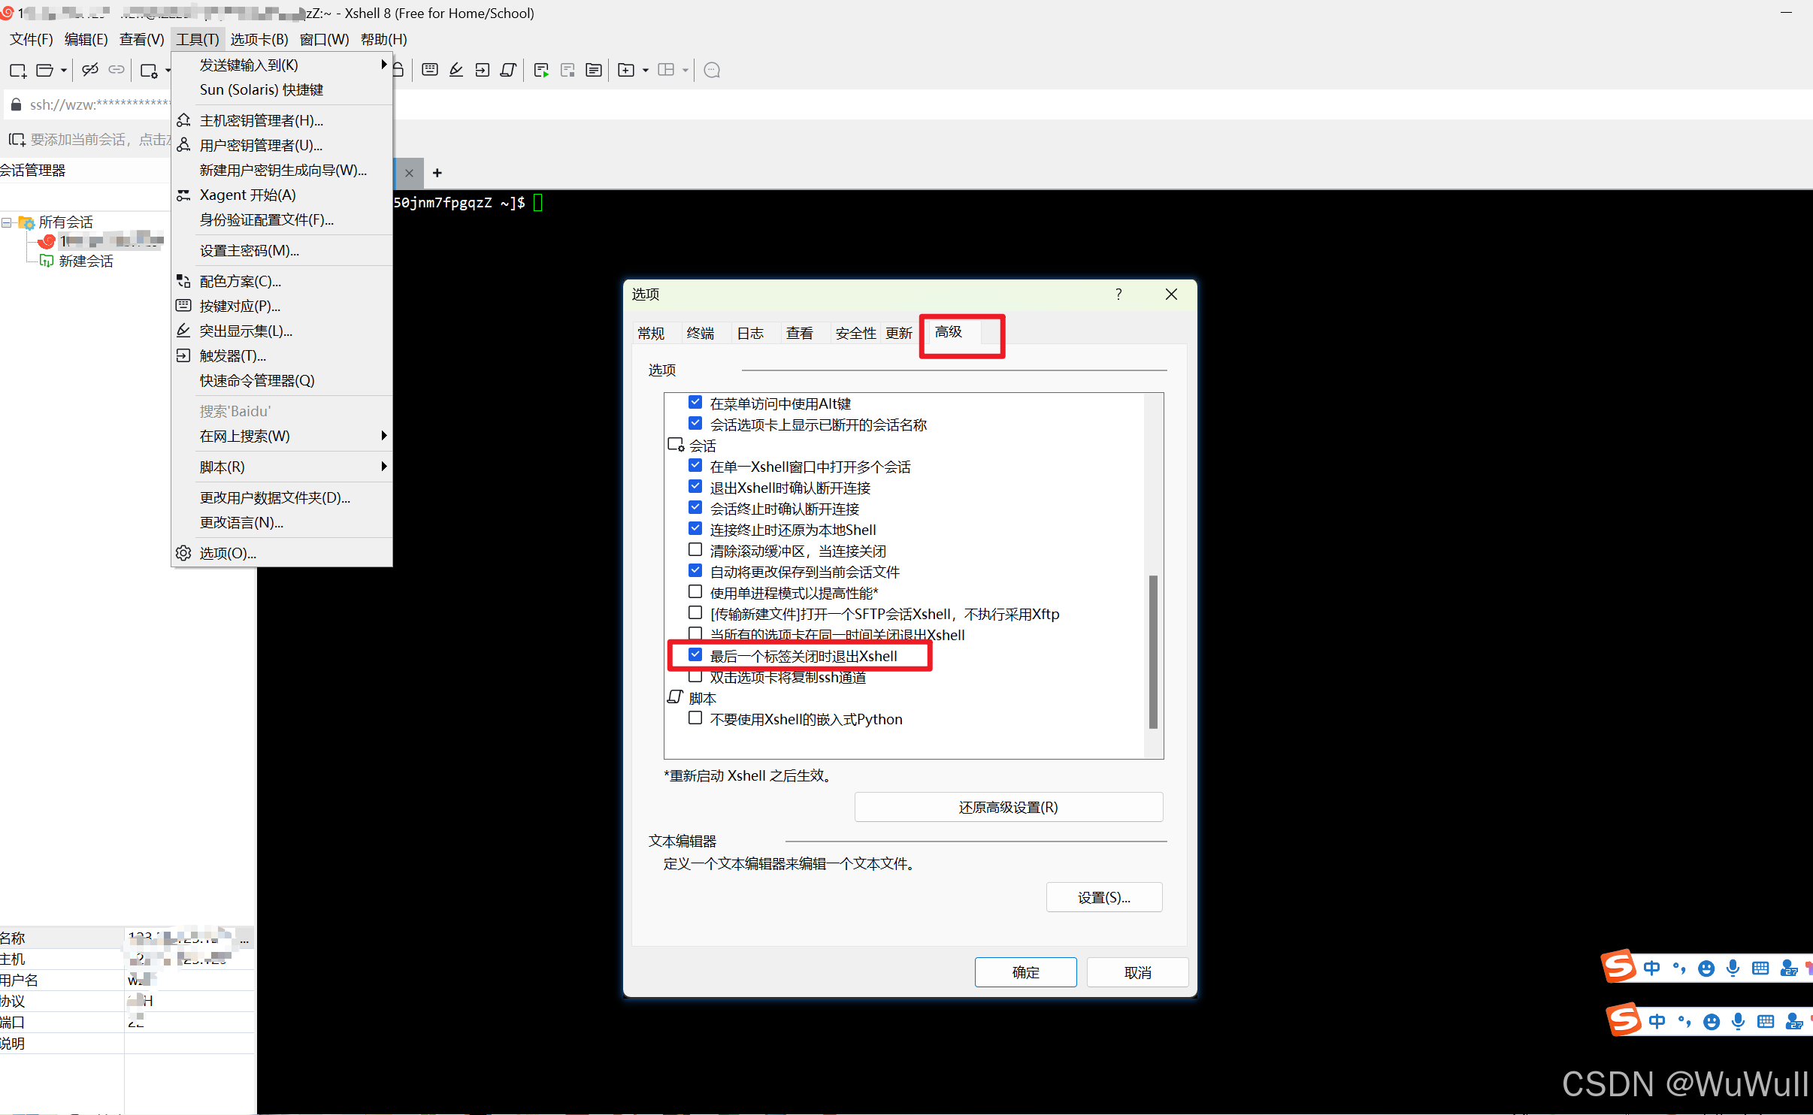This screenshot has width=1813, height=1115.
Task: Click the 设置(S)... text editor button
Action: [1103, 897]
